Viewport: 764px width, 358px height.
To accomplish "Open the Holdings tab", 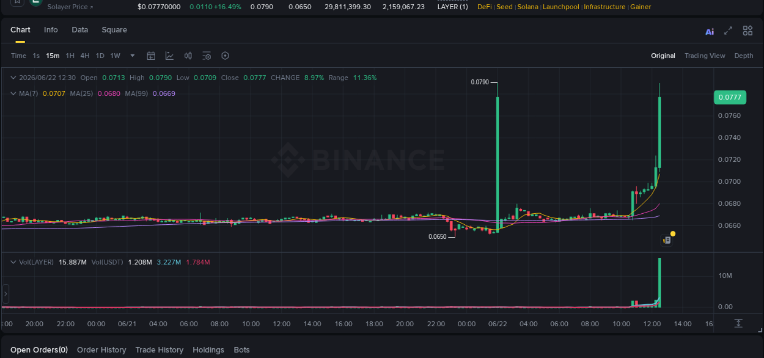I will coord(208,350).
